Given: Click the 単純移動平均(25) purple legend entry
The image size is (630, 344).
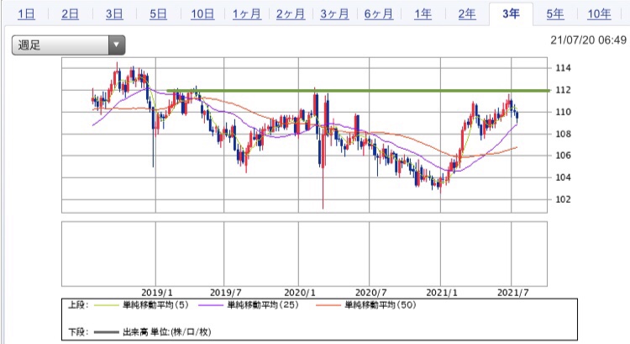Looking at the screenshot, I should point(269,304).
